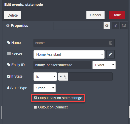Expand the 'is' comparator dropdown
Viewport: 130px width, 124px height.
[45, 77]
